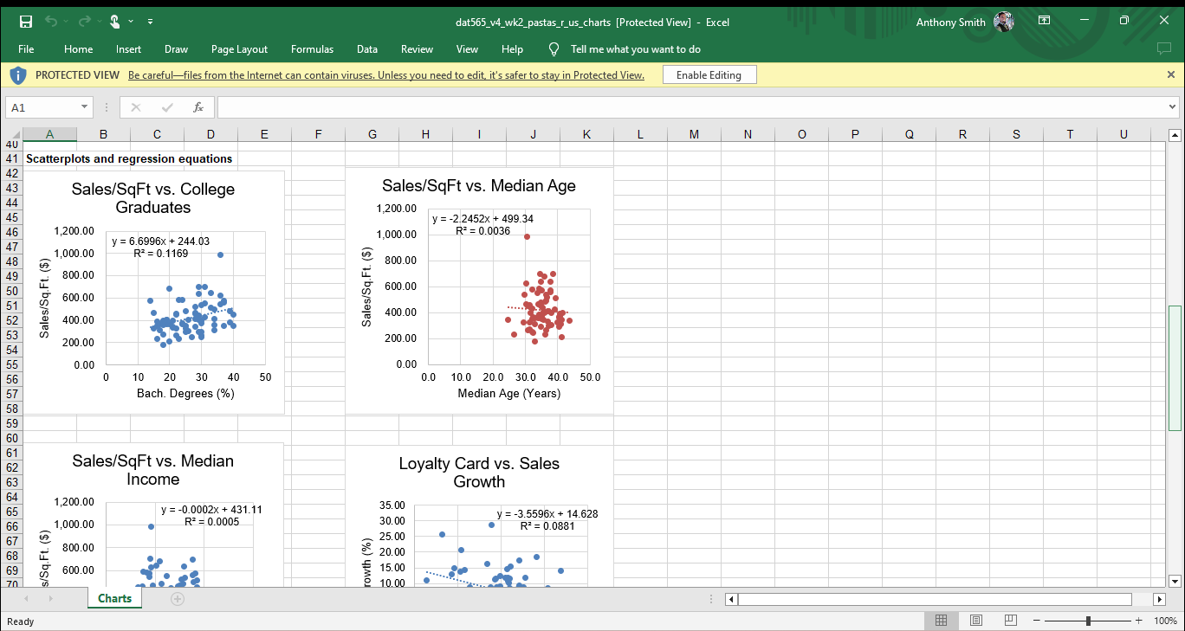Switch to Page Layout view icon
Screen dimensions: 1185x631
click(x=976, y=621)
